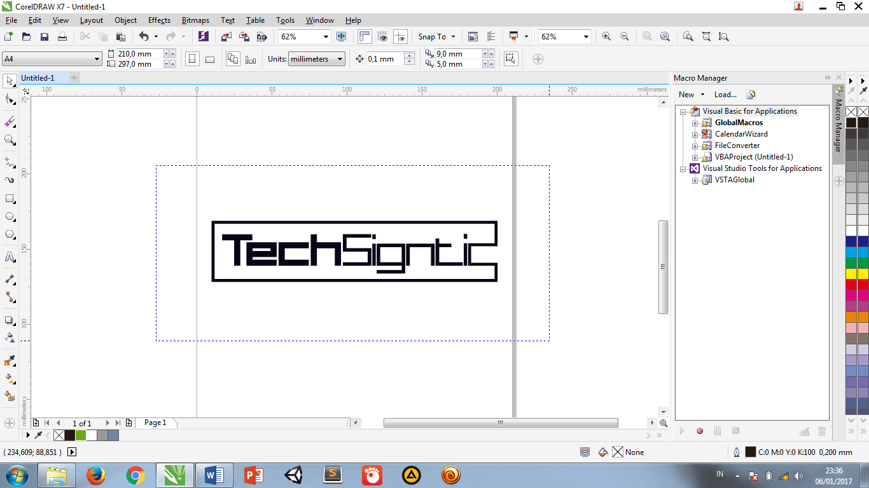Open the A4 page size dropdown
869x488 pixels.
[97, 59]
